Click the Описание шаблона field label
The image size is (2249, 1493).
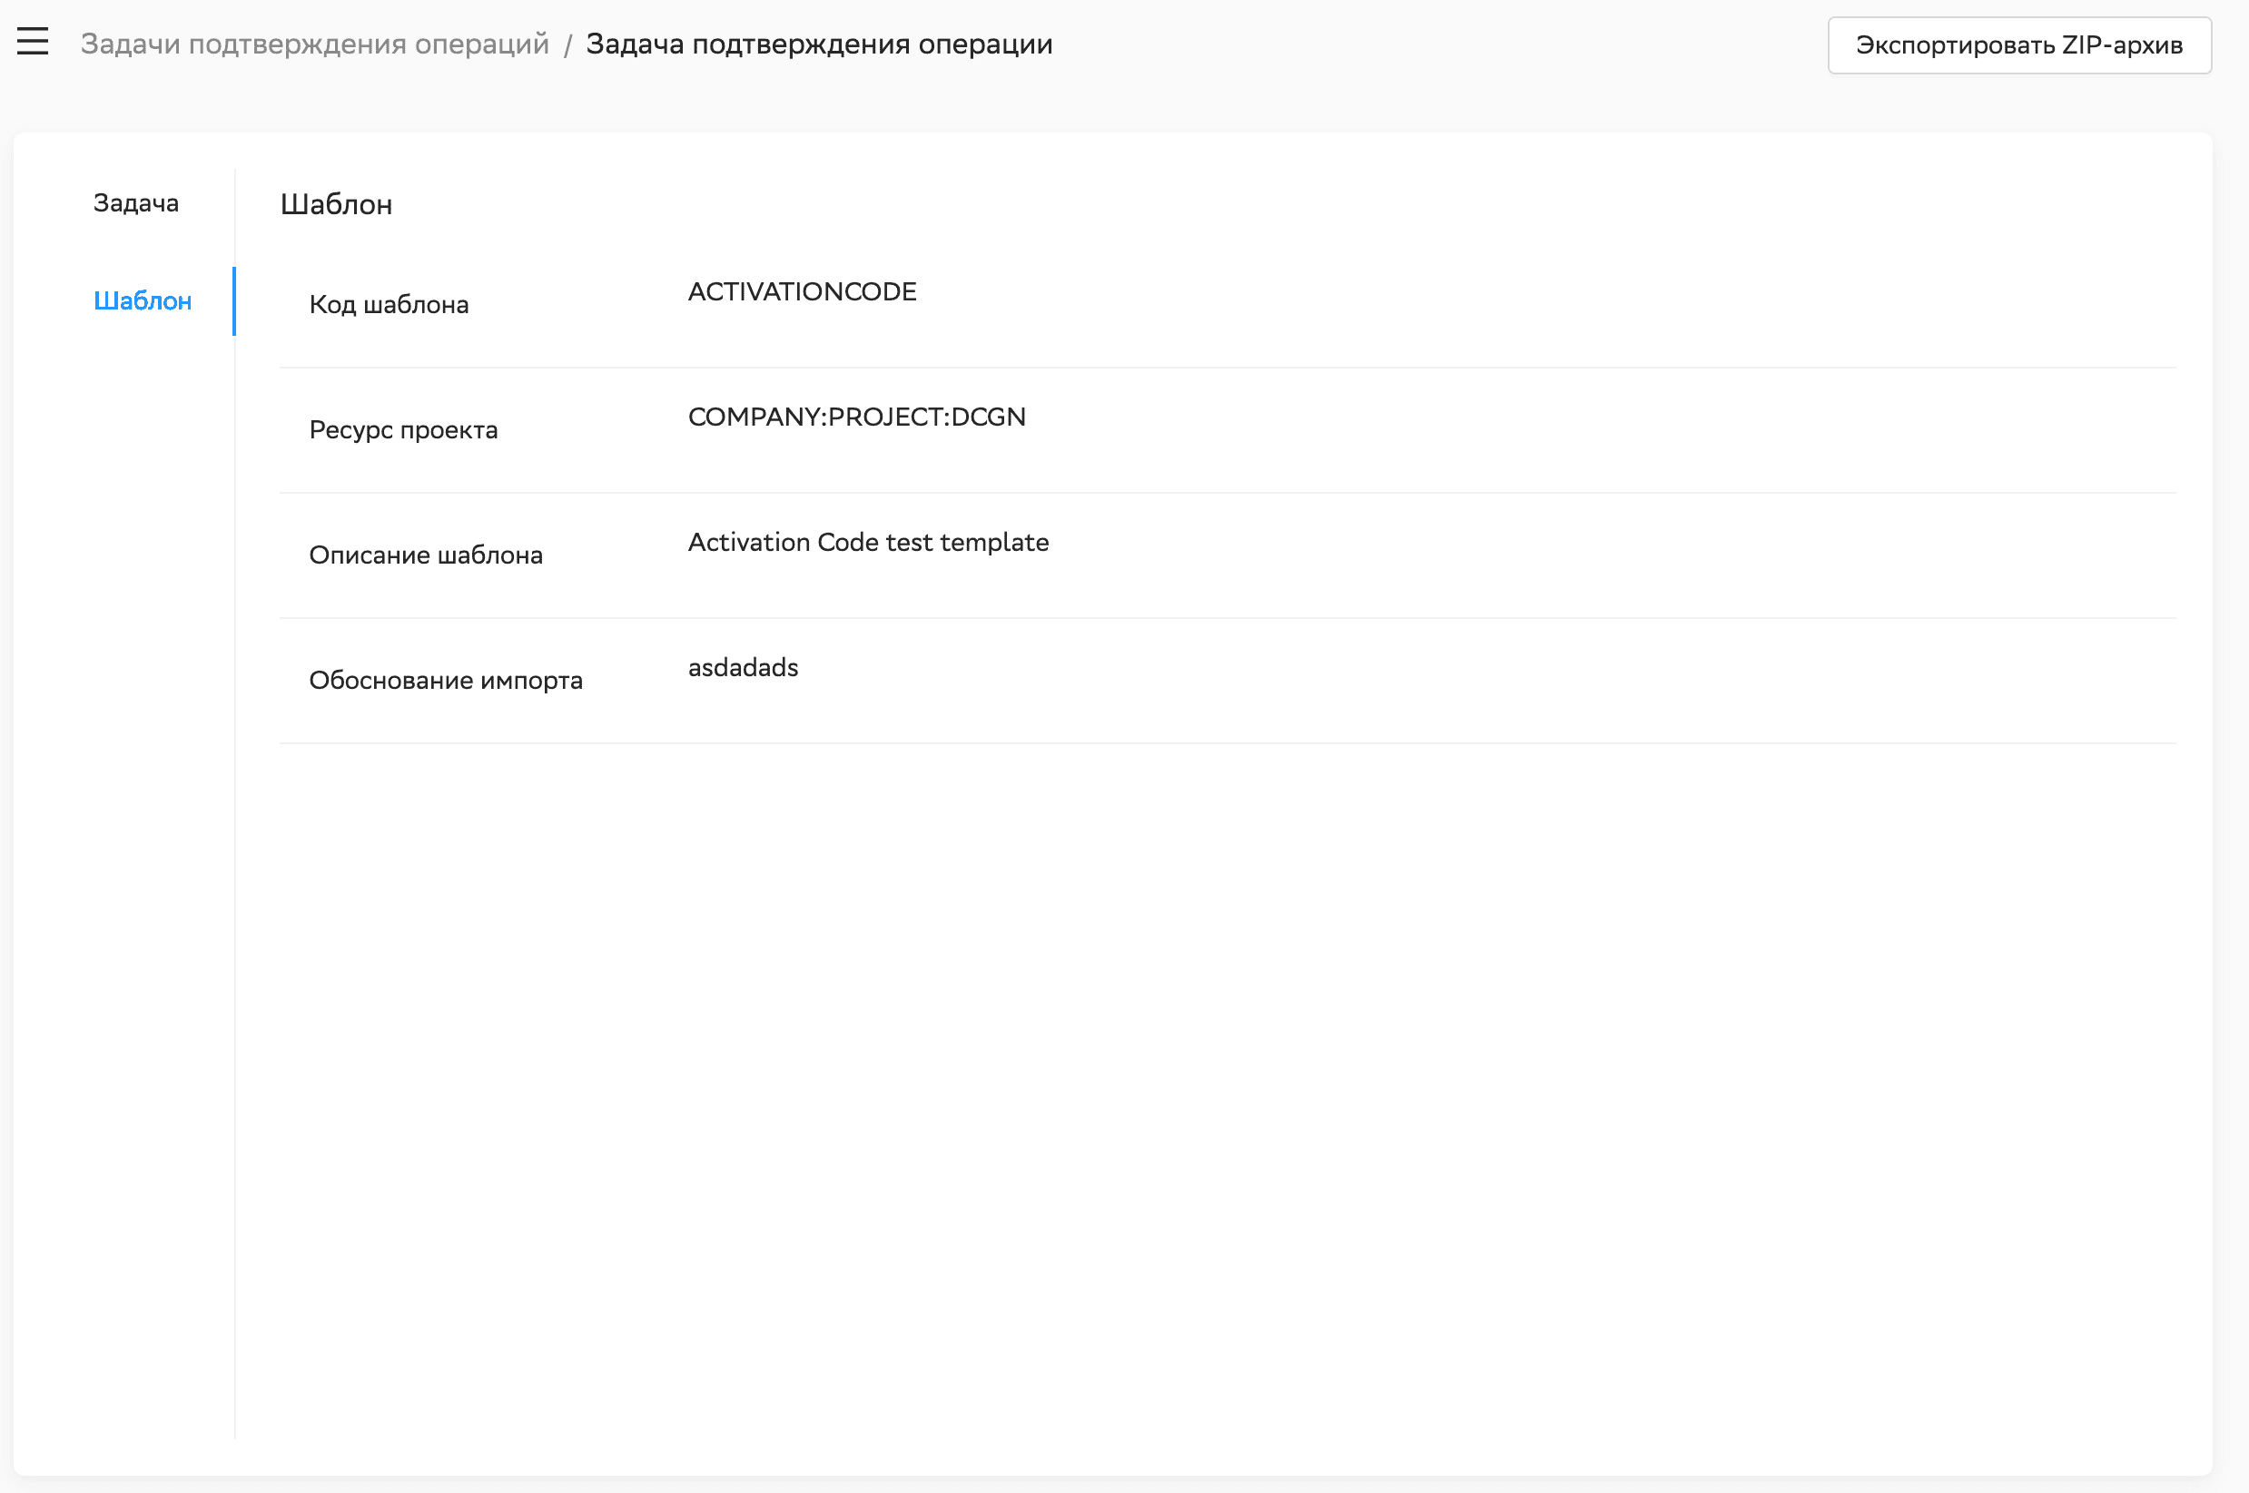426,555
